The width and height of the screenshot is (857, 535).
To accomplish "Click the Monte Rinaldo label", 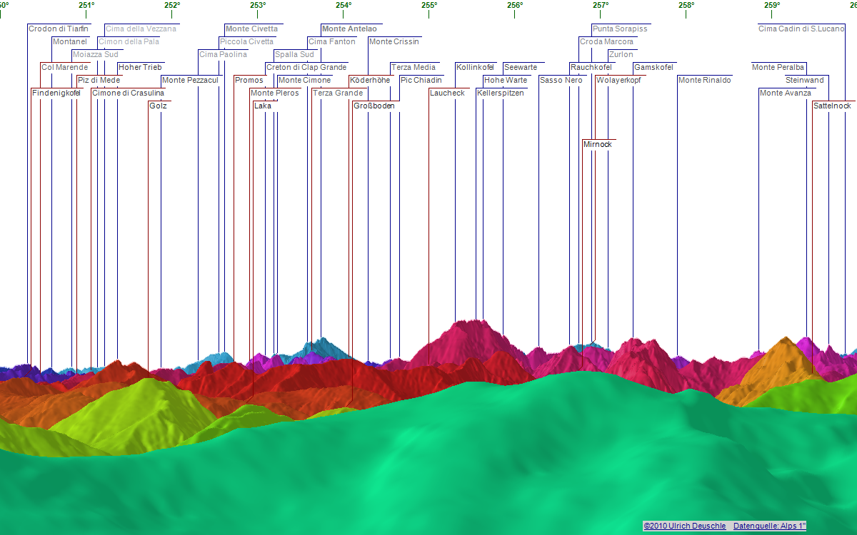I will 704,81.
